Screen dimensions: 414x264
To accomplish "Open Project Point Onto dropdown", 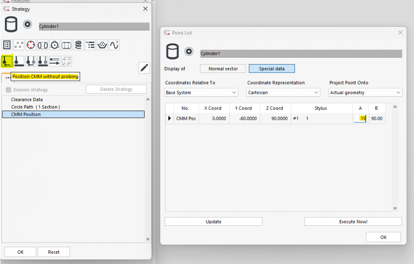I will (366, 92).
